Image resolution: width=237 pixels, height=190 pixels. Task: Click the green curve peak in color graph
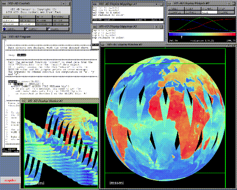point(202,18)
